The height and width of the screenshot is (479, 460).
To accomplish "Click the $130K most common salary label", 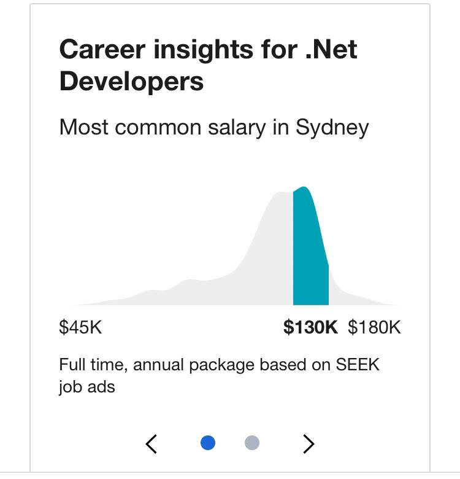I will pyautogui.click(x=310, y=327).
